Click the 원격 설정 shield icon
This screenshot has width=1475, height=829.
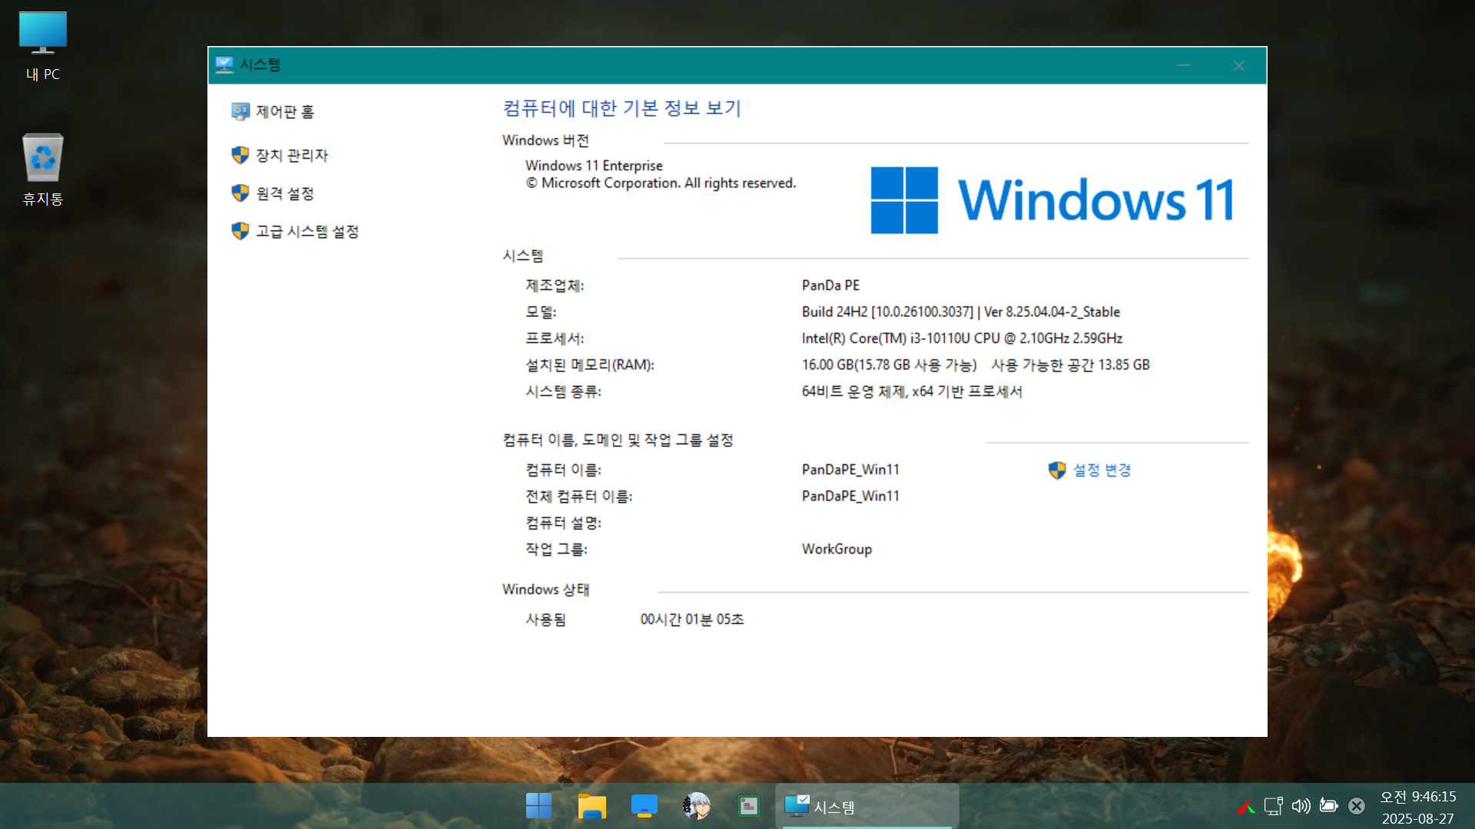[x=240, y=193]
